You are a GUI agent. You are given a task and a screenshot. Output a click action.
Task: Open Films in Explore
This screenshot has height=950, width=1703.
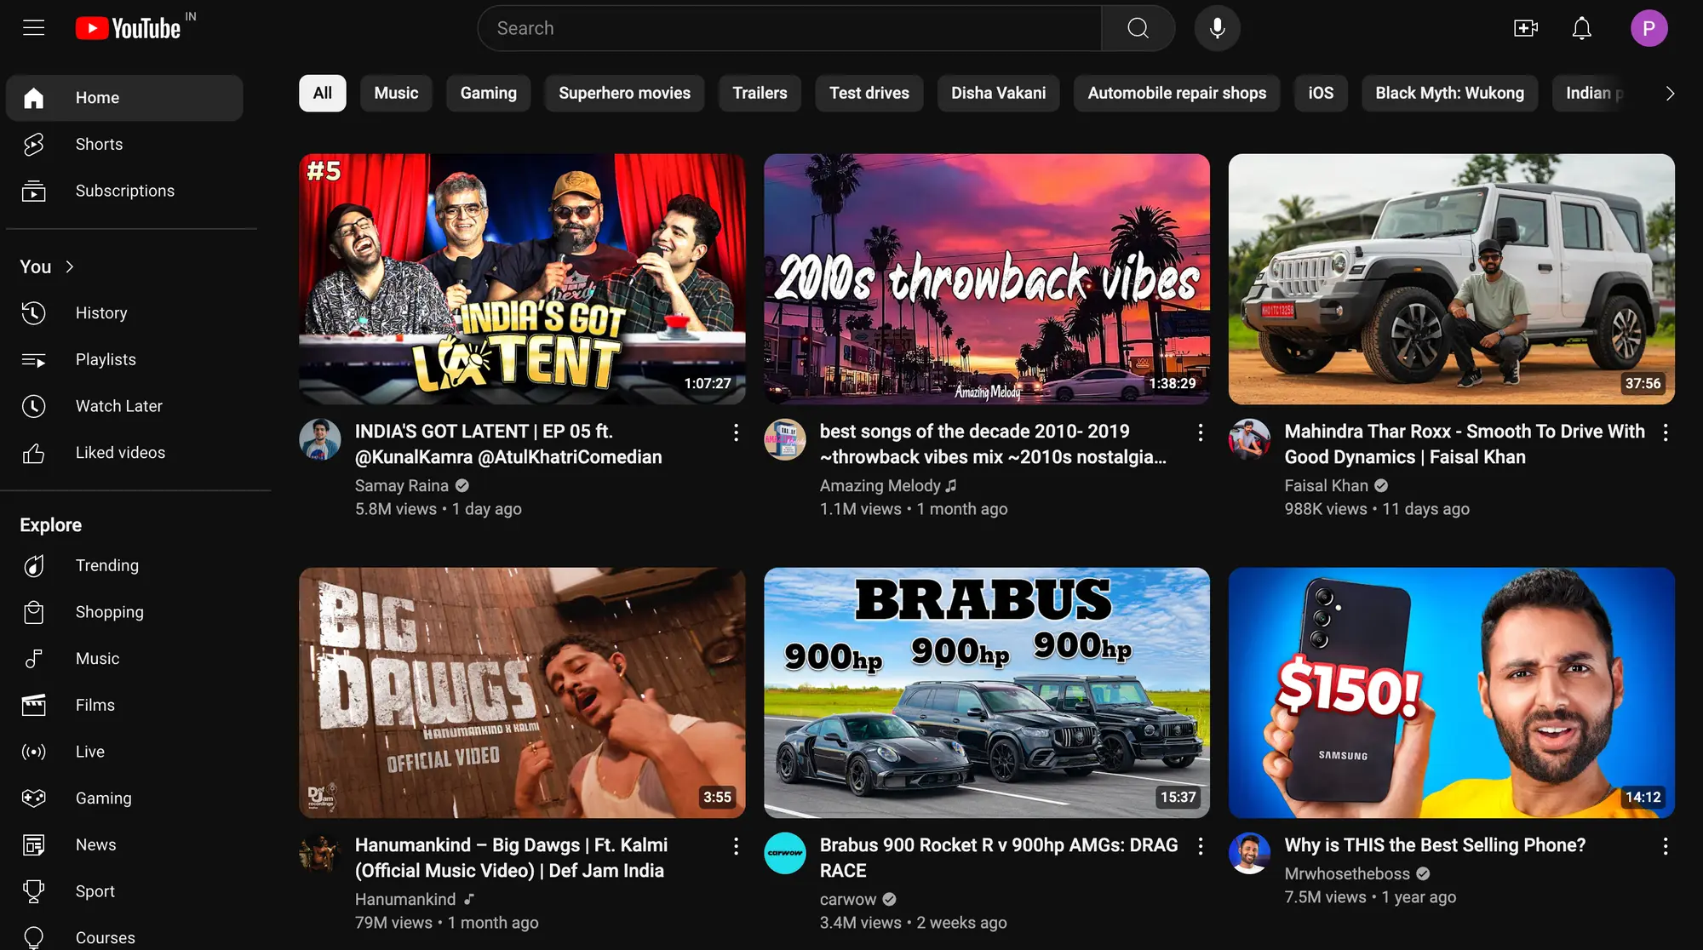(124, 705)
